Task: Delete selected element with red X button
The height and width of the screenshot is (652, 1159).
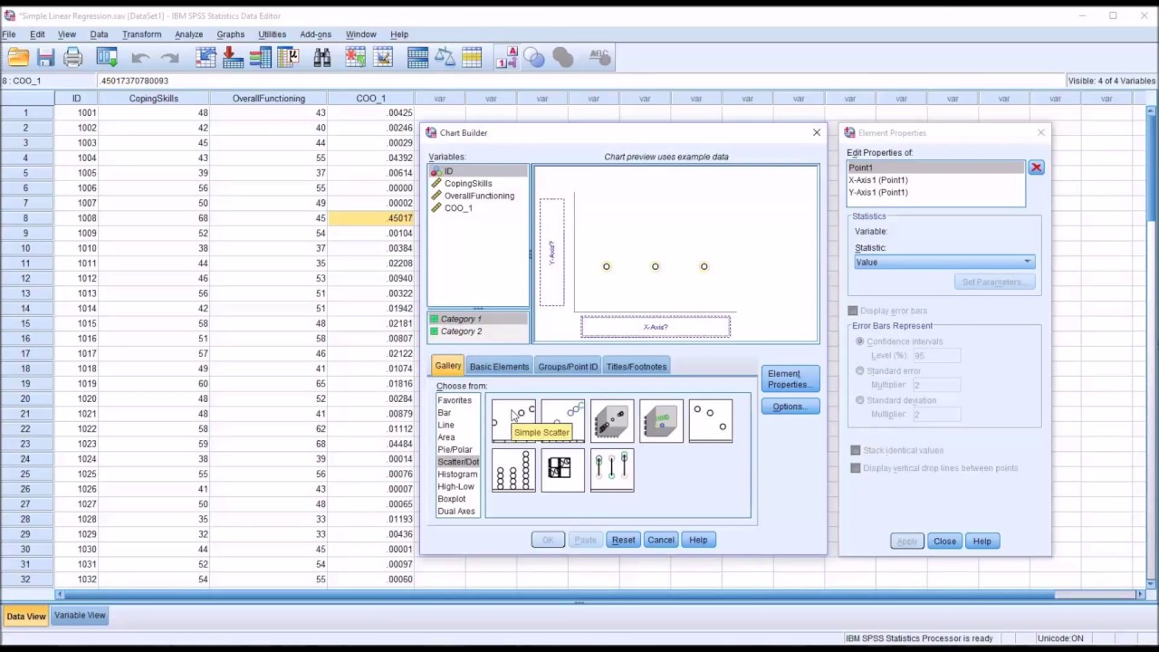Action: pos(1036,168)
